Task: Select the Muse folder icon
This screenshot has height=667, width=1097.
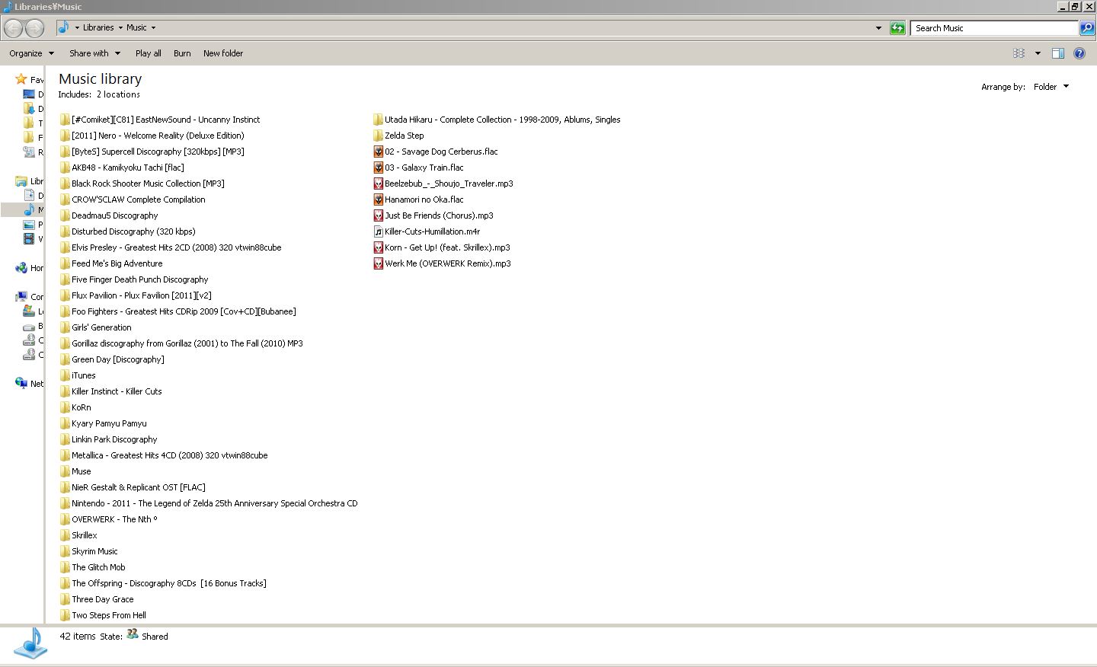Action: [65, 471]
